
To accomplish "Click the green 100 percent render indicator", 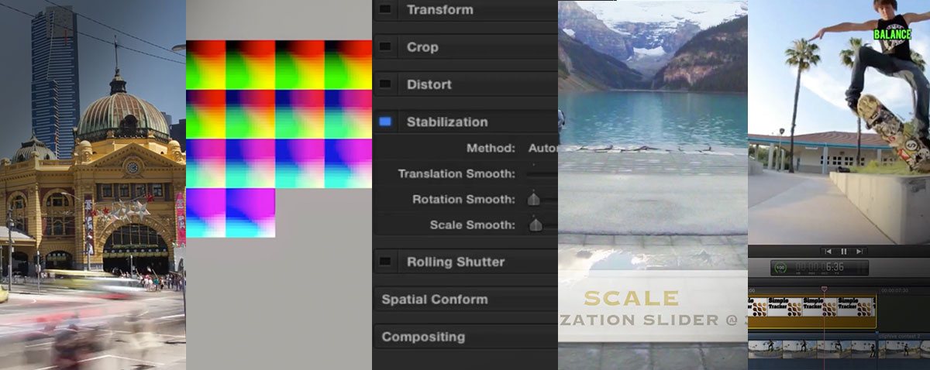I will (x=779, y=267).
